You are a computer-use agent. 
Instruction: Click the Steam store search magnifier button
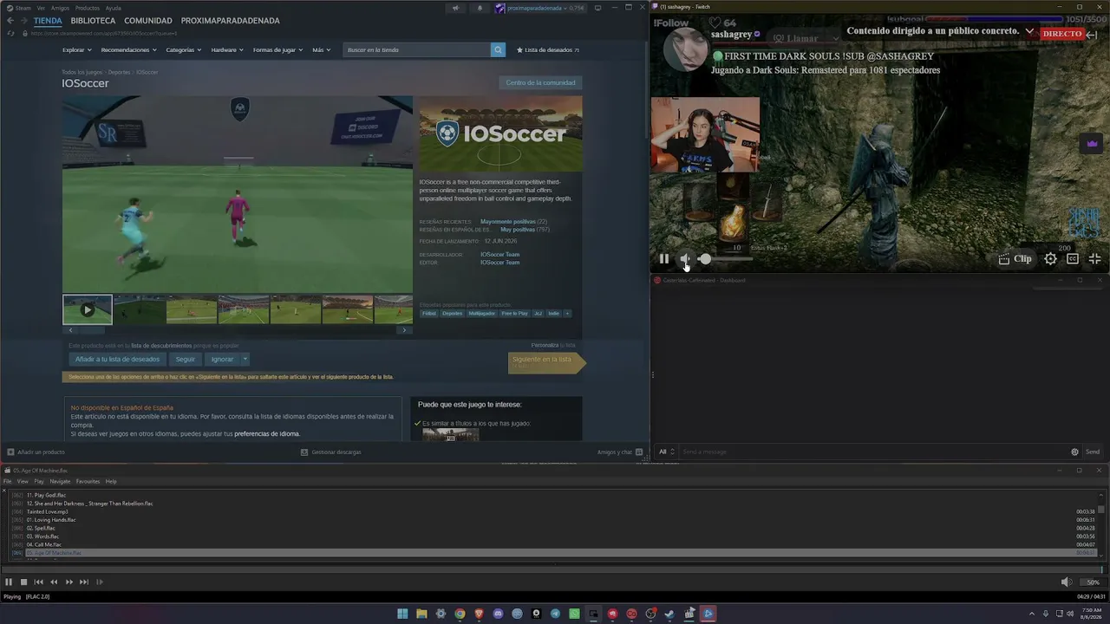(498, 49)
